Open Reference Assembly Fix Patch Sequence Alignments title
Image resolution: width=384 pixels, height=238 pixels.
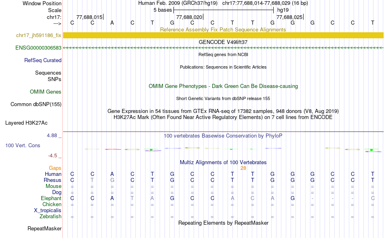223,30
